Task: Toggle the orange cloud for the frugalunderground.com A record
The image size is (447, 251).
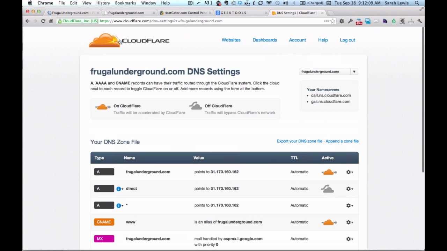Action: pyautogui.click(x=329, y=172)
